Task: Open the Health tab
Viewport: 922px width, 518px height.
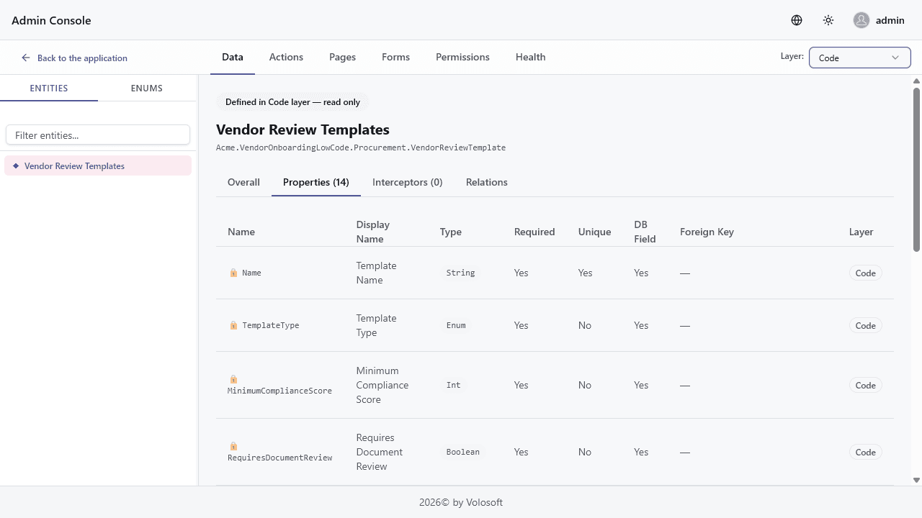Action: click(530, 57)
